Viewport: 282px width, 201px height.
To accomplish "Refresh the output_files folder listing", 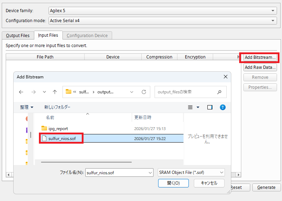I will pyautogui.click(x=144, y=92).
